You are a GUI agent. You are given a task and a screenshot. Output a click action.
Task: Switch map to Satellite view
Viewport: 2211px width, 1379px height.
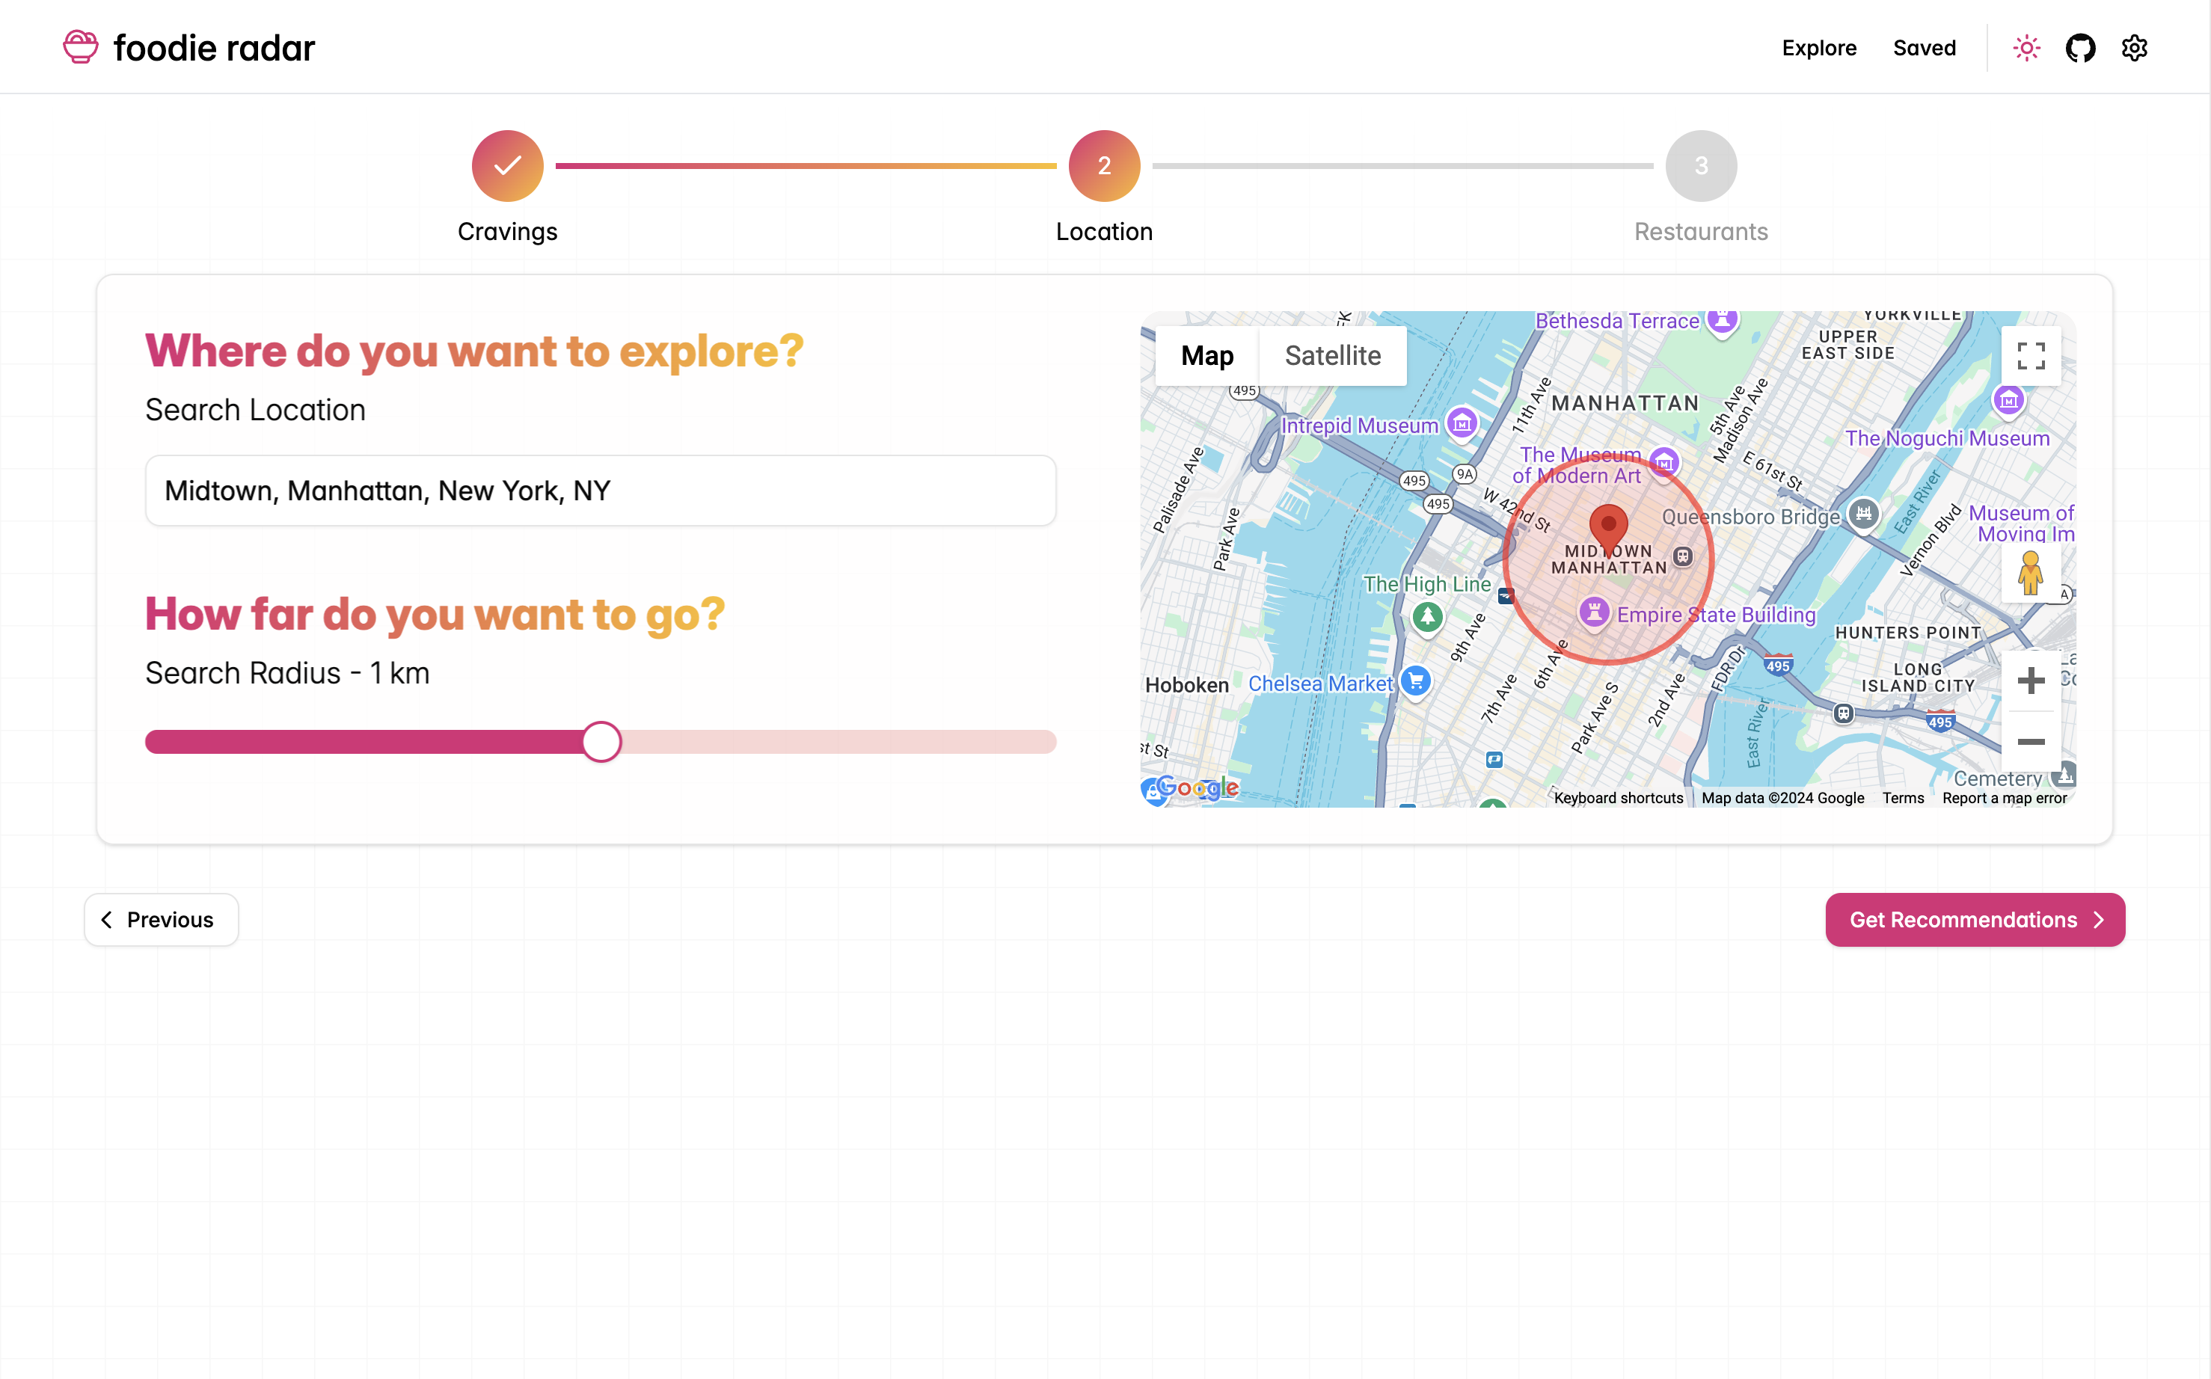point(1331,356)
